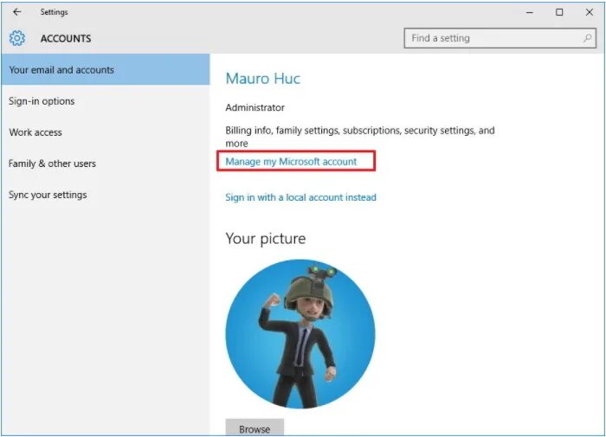The image size is (606, 437).
Task: Open Family & other users
Action: coord(106,164)
